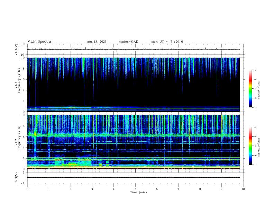Click the "ch.2 Frequency (kHz)" axis label
The width and height of the screenshot is (274, 212).
point(18,138)
